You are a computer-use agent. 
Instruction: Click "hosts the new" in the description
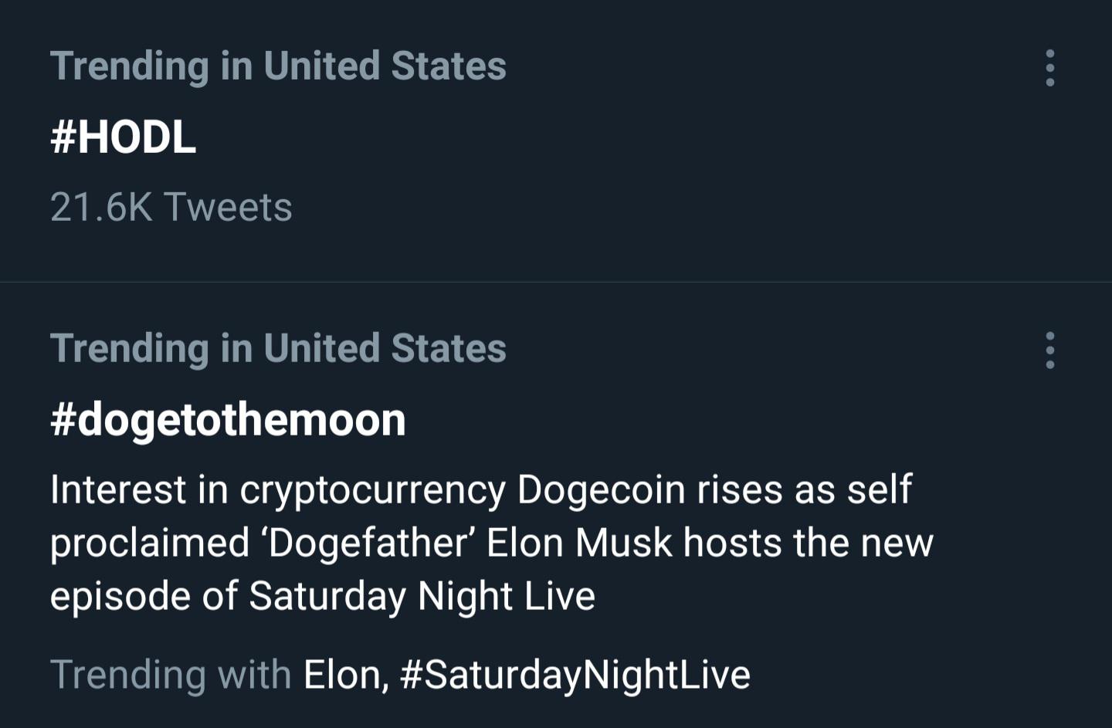pyautogui.click(x=808, y=543)
